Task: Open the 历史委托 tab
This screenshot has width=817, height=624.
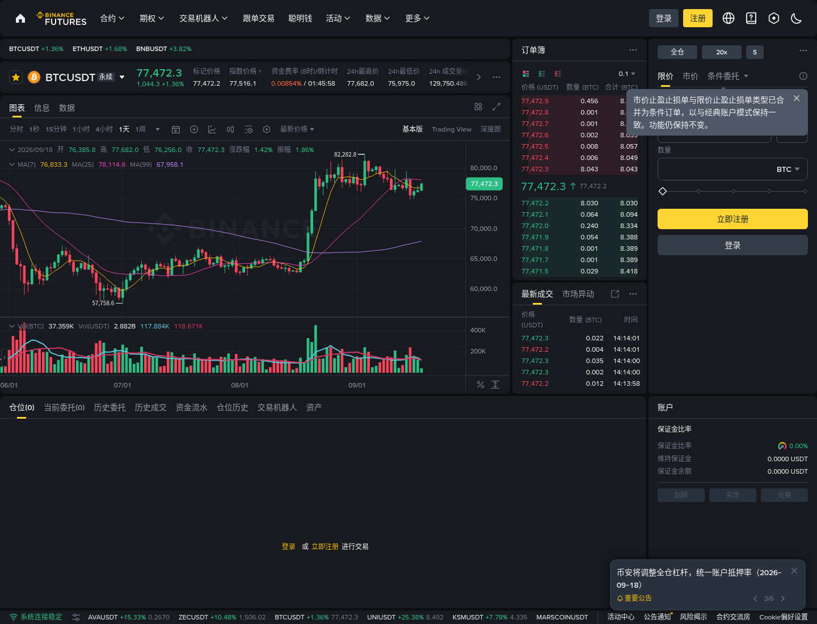Action: tap(110, 407)
